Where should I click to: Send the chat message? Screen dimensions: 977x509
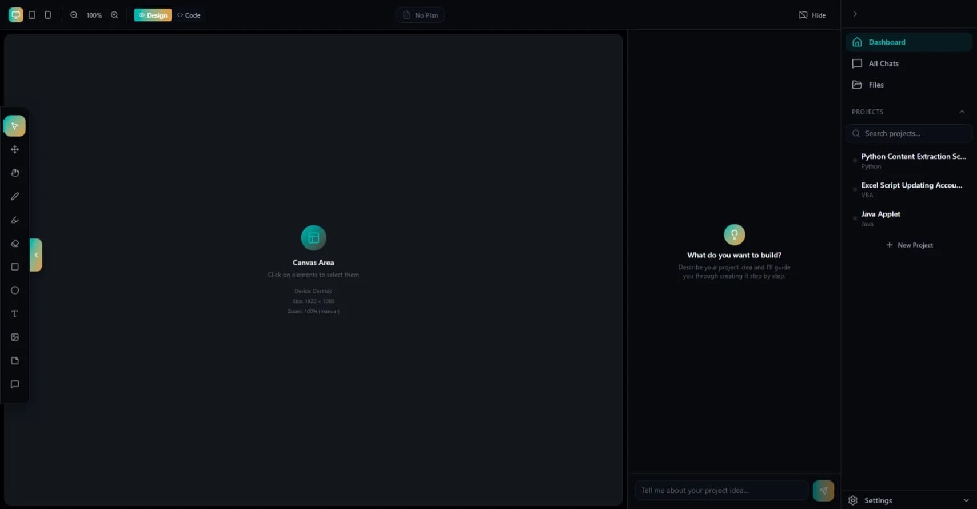[x=823, y=490]
